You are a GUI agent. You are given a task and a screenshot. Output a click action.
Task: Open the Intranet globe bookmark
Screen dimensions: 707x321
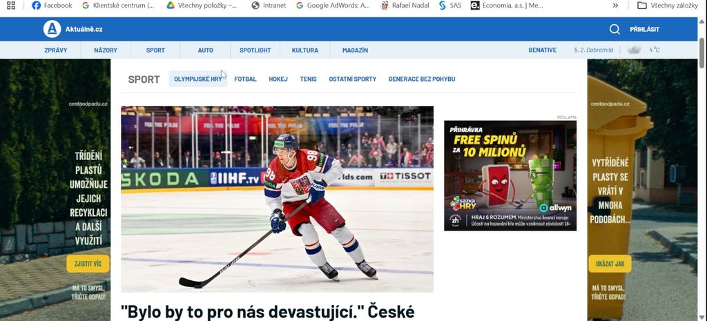click(x=269, y=6)
